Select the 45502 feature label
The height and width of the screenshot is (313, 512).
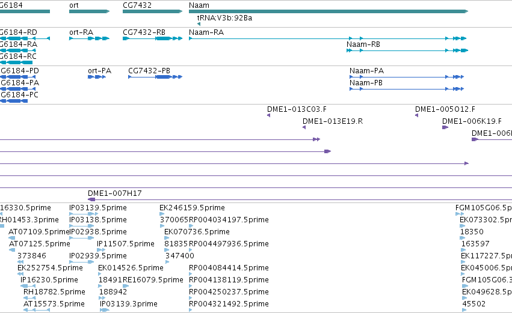point(474,304)
